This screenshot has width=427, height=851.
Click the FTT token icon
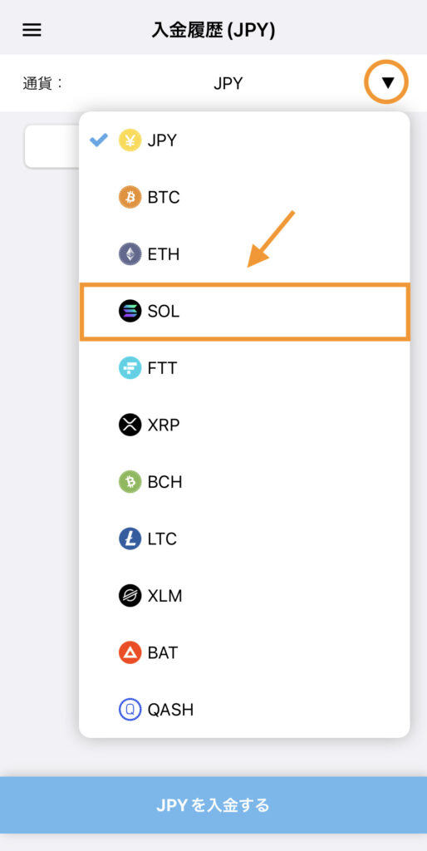click(130, 368)
